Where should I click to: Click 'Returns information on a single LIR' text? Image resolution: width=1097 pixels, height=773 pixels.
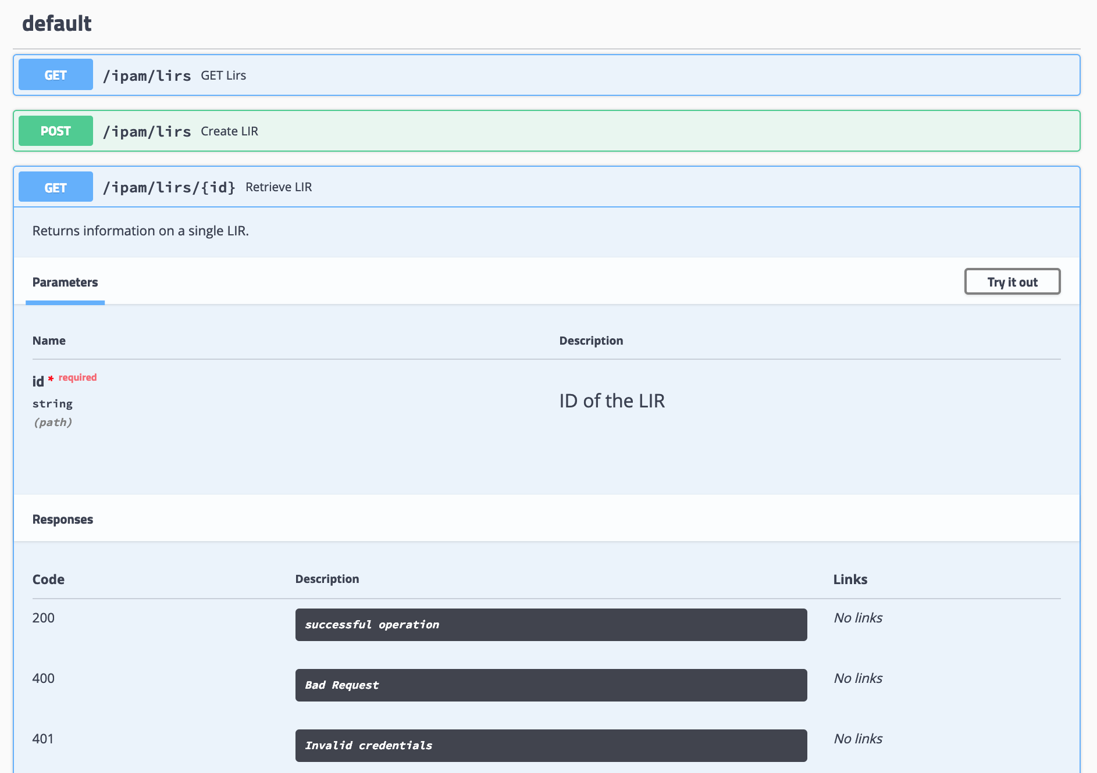tap(141, 231)
